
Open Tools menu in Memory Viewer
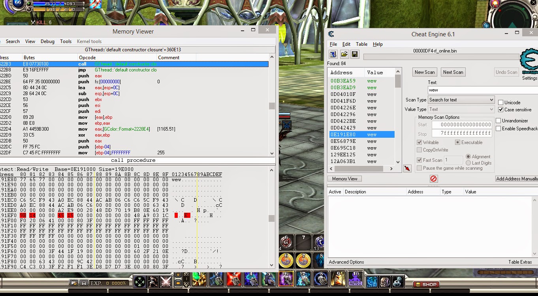(x=66, y=41)
